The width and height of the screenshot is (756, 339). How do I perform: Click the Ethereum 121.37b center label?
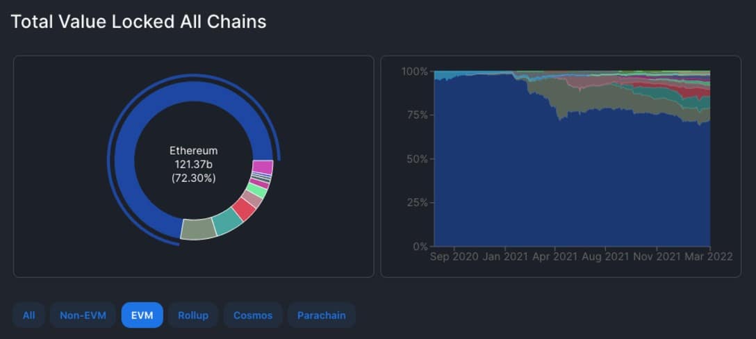click(x=193, y=164)
